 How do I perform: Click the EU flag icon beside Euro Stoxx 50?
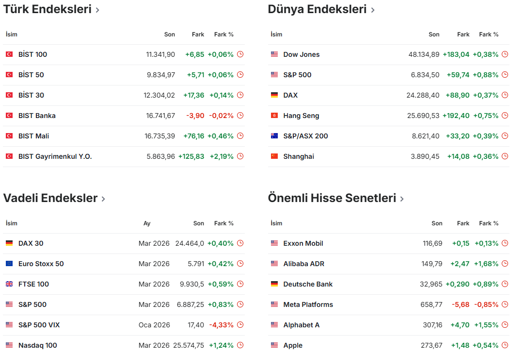pyautogui.click(x=9, y=264)
